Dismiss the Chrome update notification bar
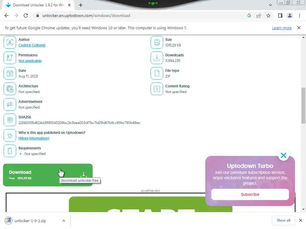This screenshot has height=229, width=306. tap(299, 28)
